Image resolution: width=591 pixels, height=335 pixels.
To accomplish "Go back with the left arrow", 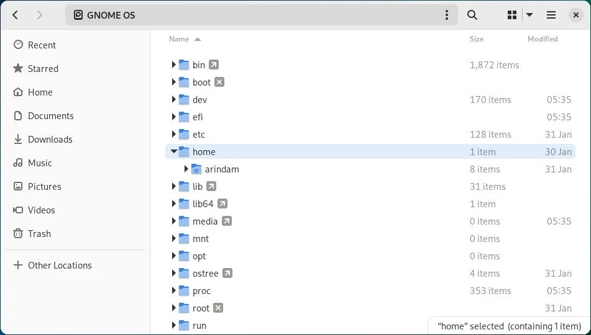I will 16,15.
